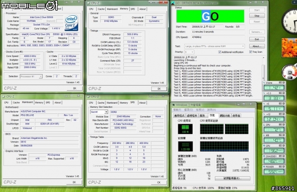Click the CPU meter dial gadget

(289, 72)
